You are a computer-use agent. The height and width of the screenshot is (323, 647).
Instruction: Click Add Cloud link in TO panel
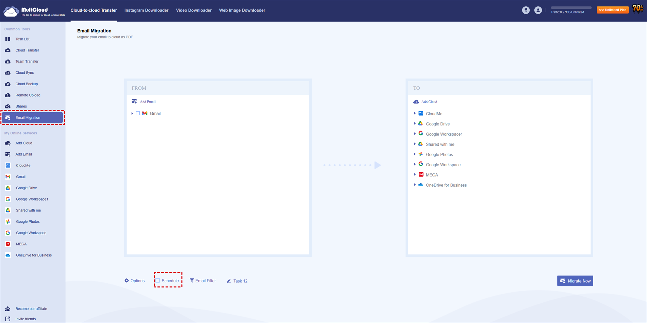point(429,102)
